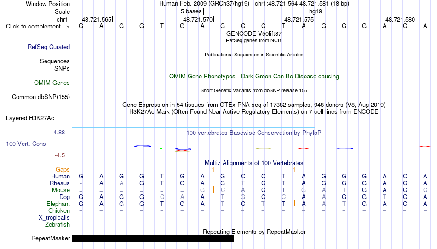The height and width of the screenshot is (249, 437).
Task: Click 'Click to complement -->' label
Action: point(38,27)
